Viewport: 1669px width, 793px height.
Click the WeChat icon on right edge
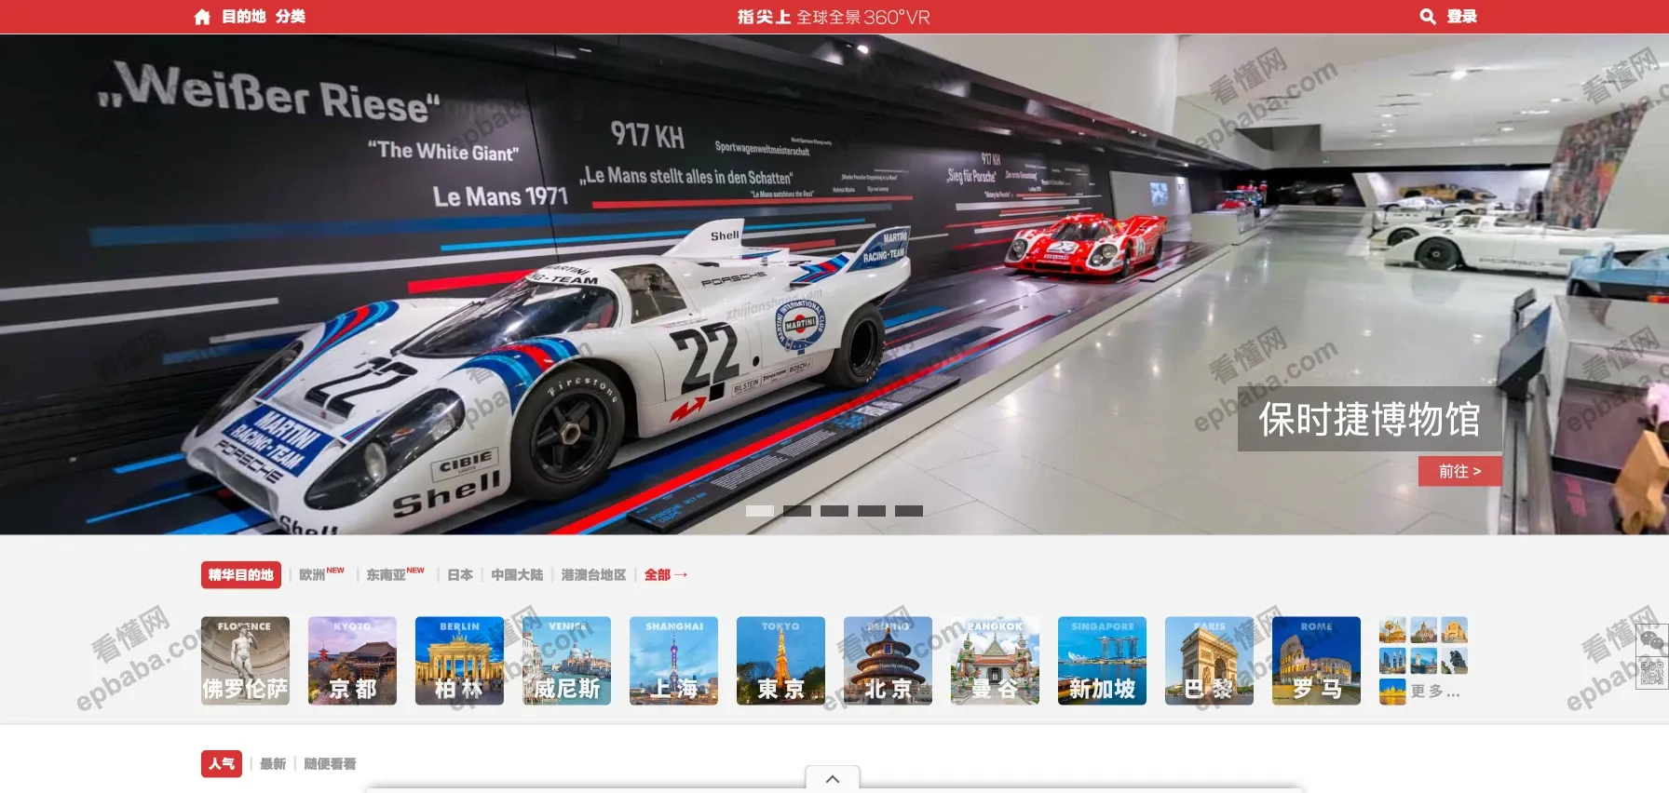tap(1651, 640)
